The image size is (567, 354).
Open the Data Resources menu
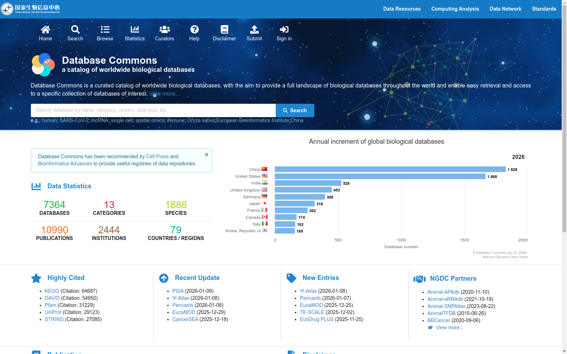click(x=402, y=9)
